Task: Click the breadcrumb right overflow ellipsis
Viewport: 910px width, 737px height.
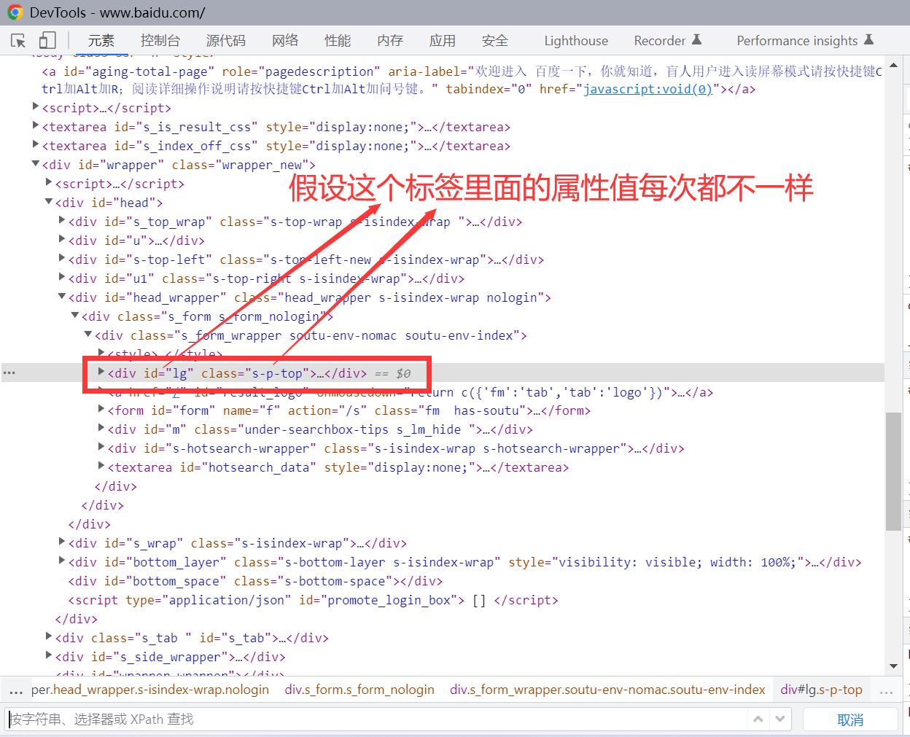Action: point(887,690)
